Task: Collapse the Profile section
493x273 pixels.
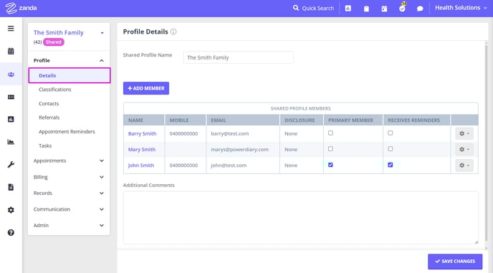Action: pos(69,60)
